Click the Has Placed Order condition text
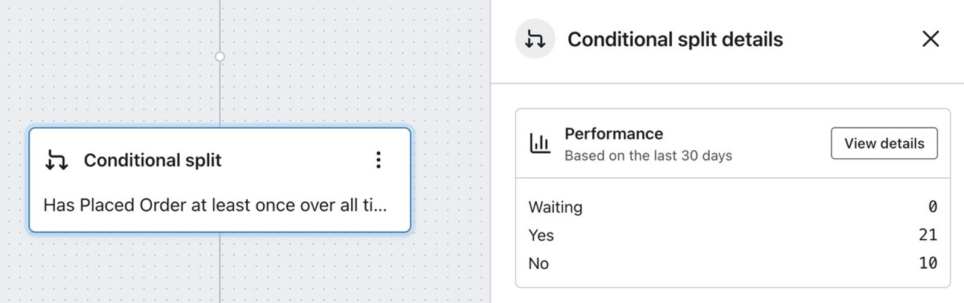Screen dimensions: 964x303 click(x=215, y=205)
